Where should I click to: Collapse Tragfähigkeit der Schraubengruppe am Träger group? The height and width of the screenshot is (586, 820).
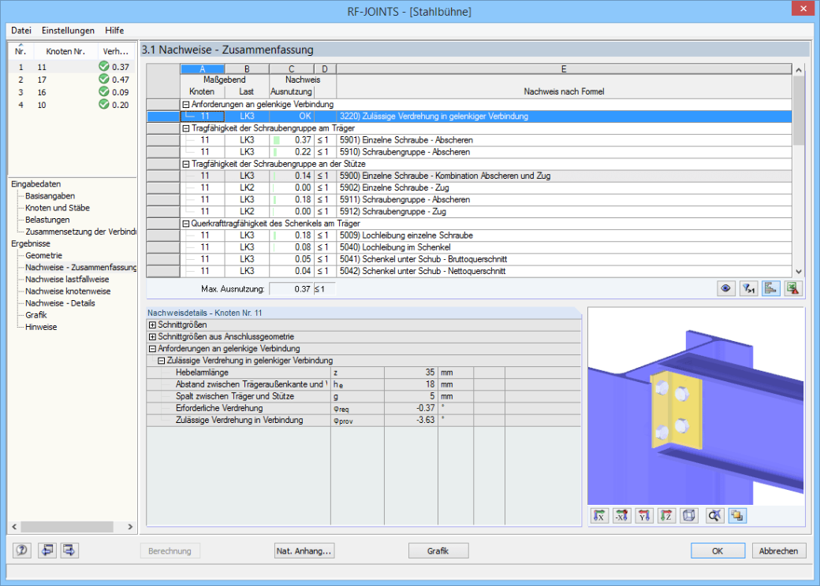click(185, 128)
